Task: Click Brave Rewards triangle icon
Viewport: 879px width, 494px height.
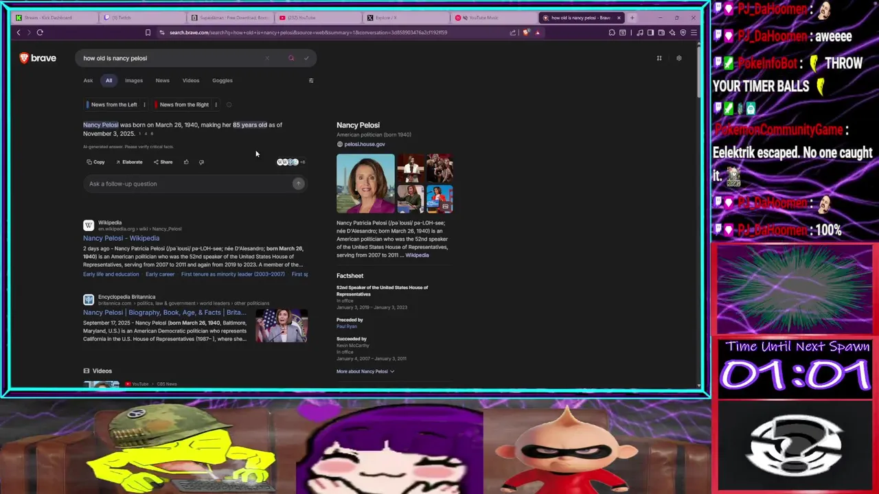Action: 538,32
